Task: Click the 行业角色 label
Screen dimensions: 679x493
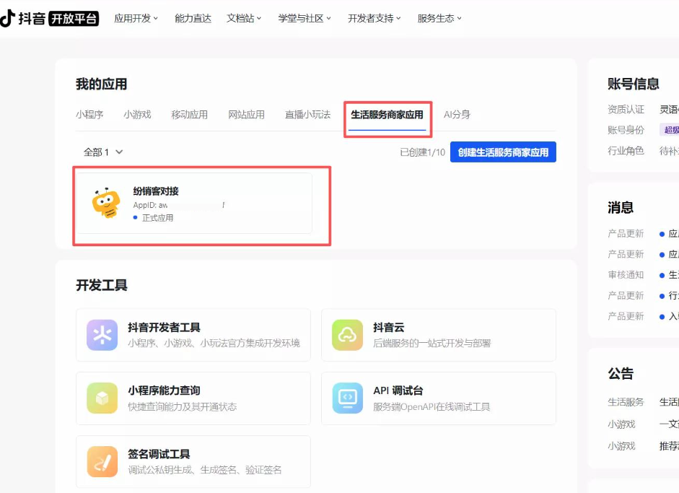Action: point(626,151)
